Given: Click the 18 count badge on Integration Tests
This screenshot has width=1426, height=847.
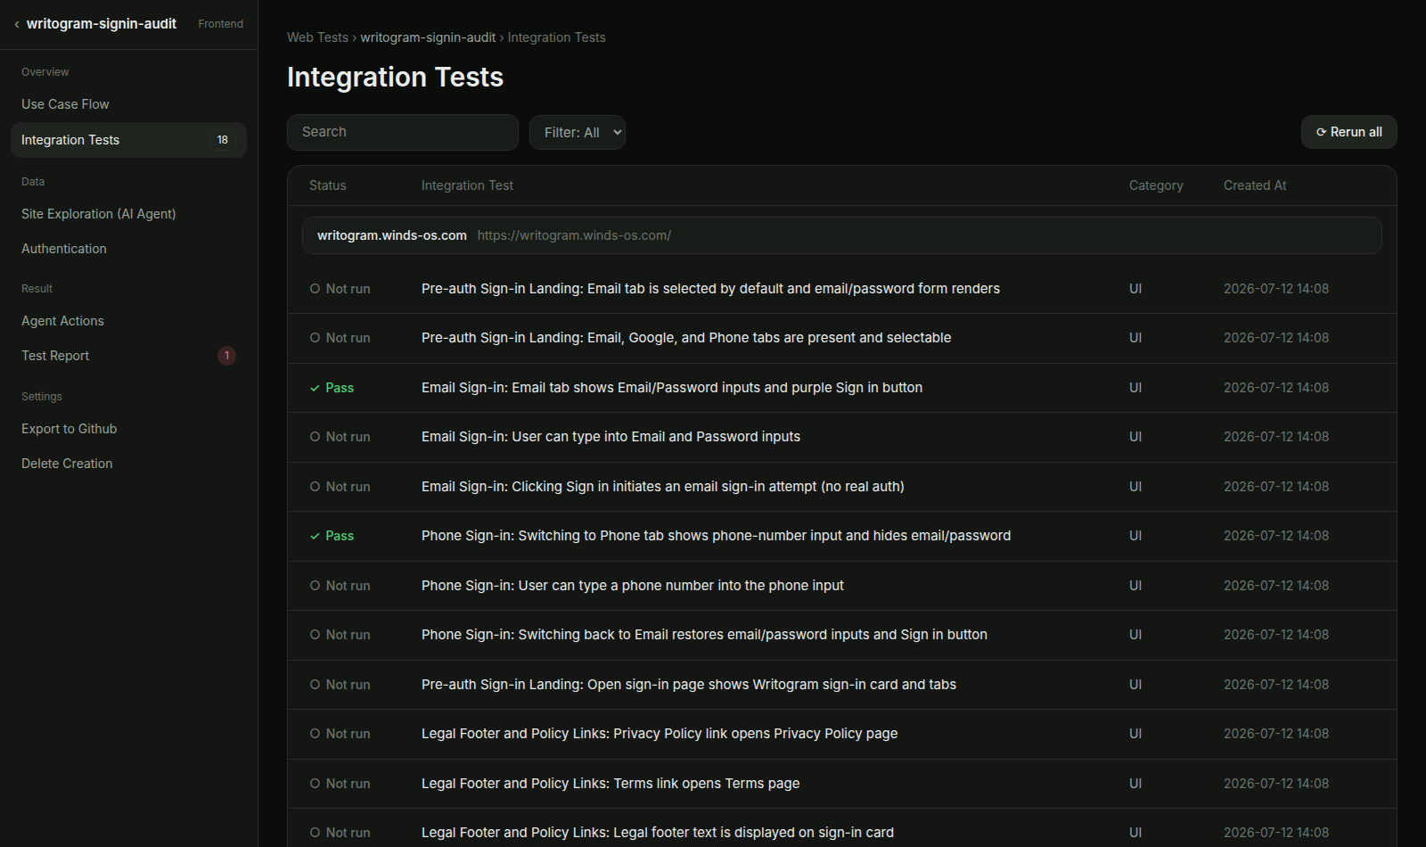Looking at the screenshot, I should tap(223, 140).
